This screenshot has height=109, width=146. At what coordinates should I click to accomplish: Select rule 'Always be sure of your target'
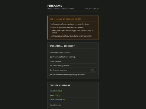click(72, 36)
